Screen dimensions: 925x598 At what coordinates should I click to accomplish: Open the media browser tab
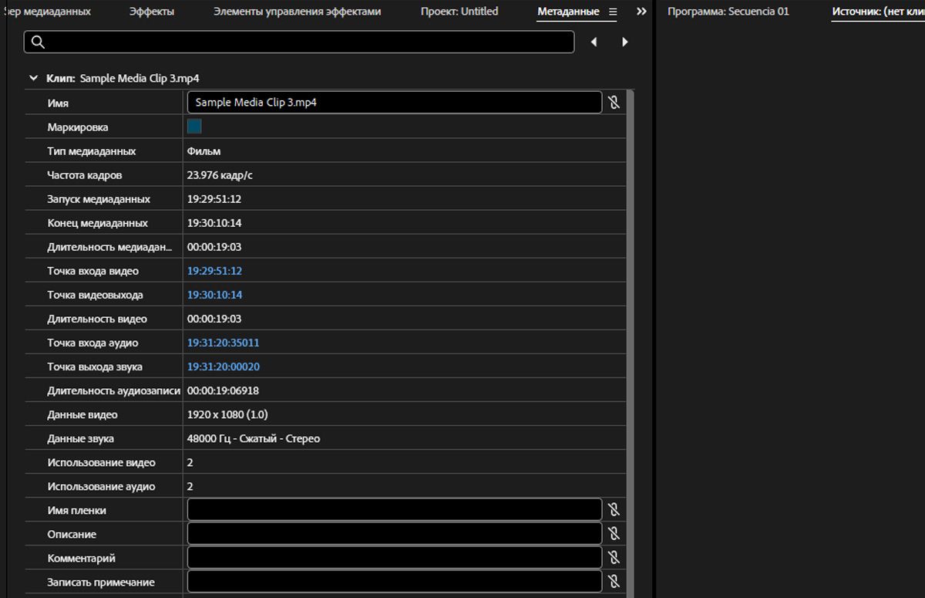46,12
